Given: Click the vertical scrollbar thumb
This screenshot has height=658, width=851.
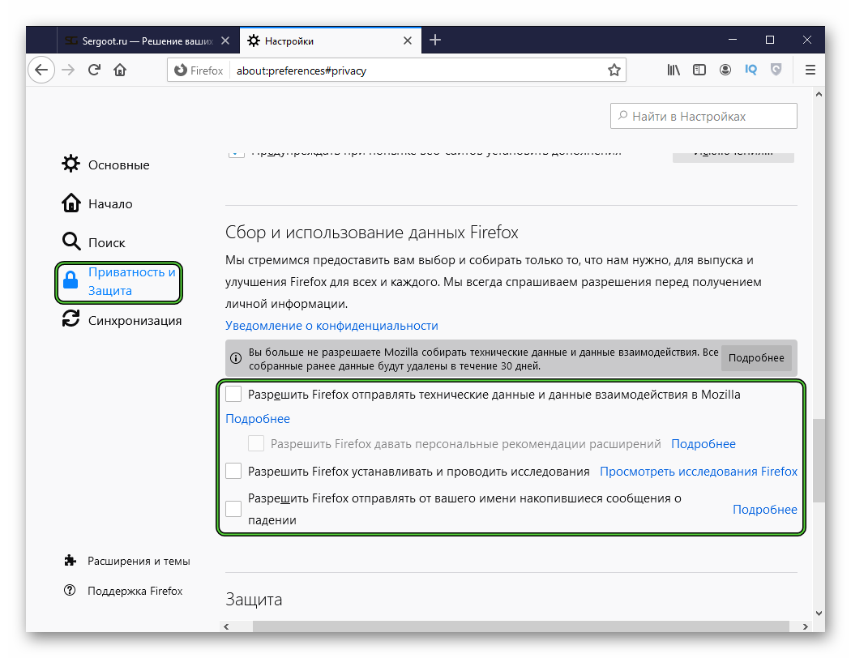Looking at the screenshot, I should [819, 460].
